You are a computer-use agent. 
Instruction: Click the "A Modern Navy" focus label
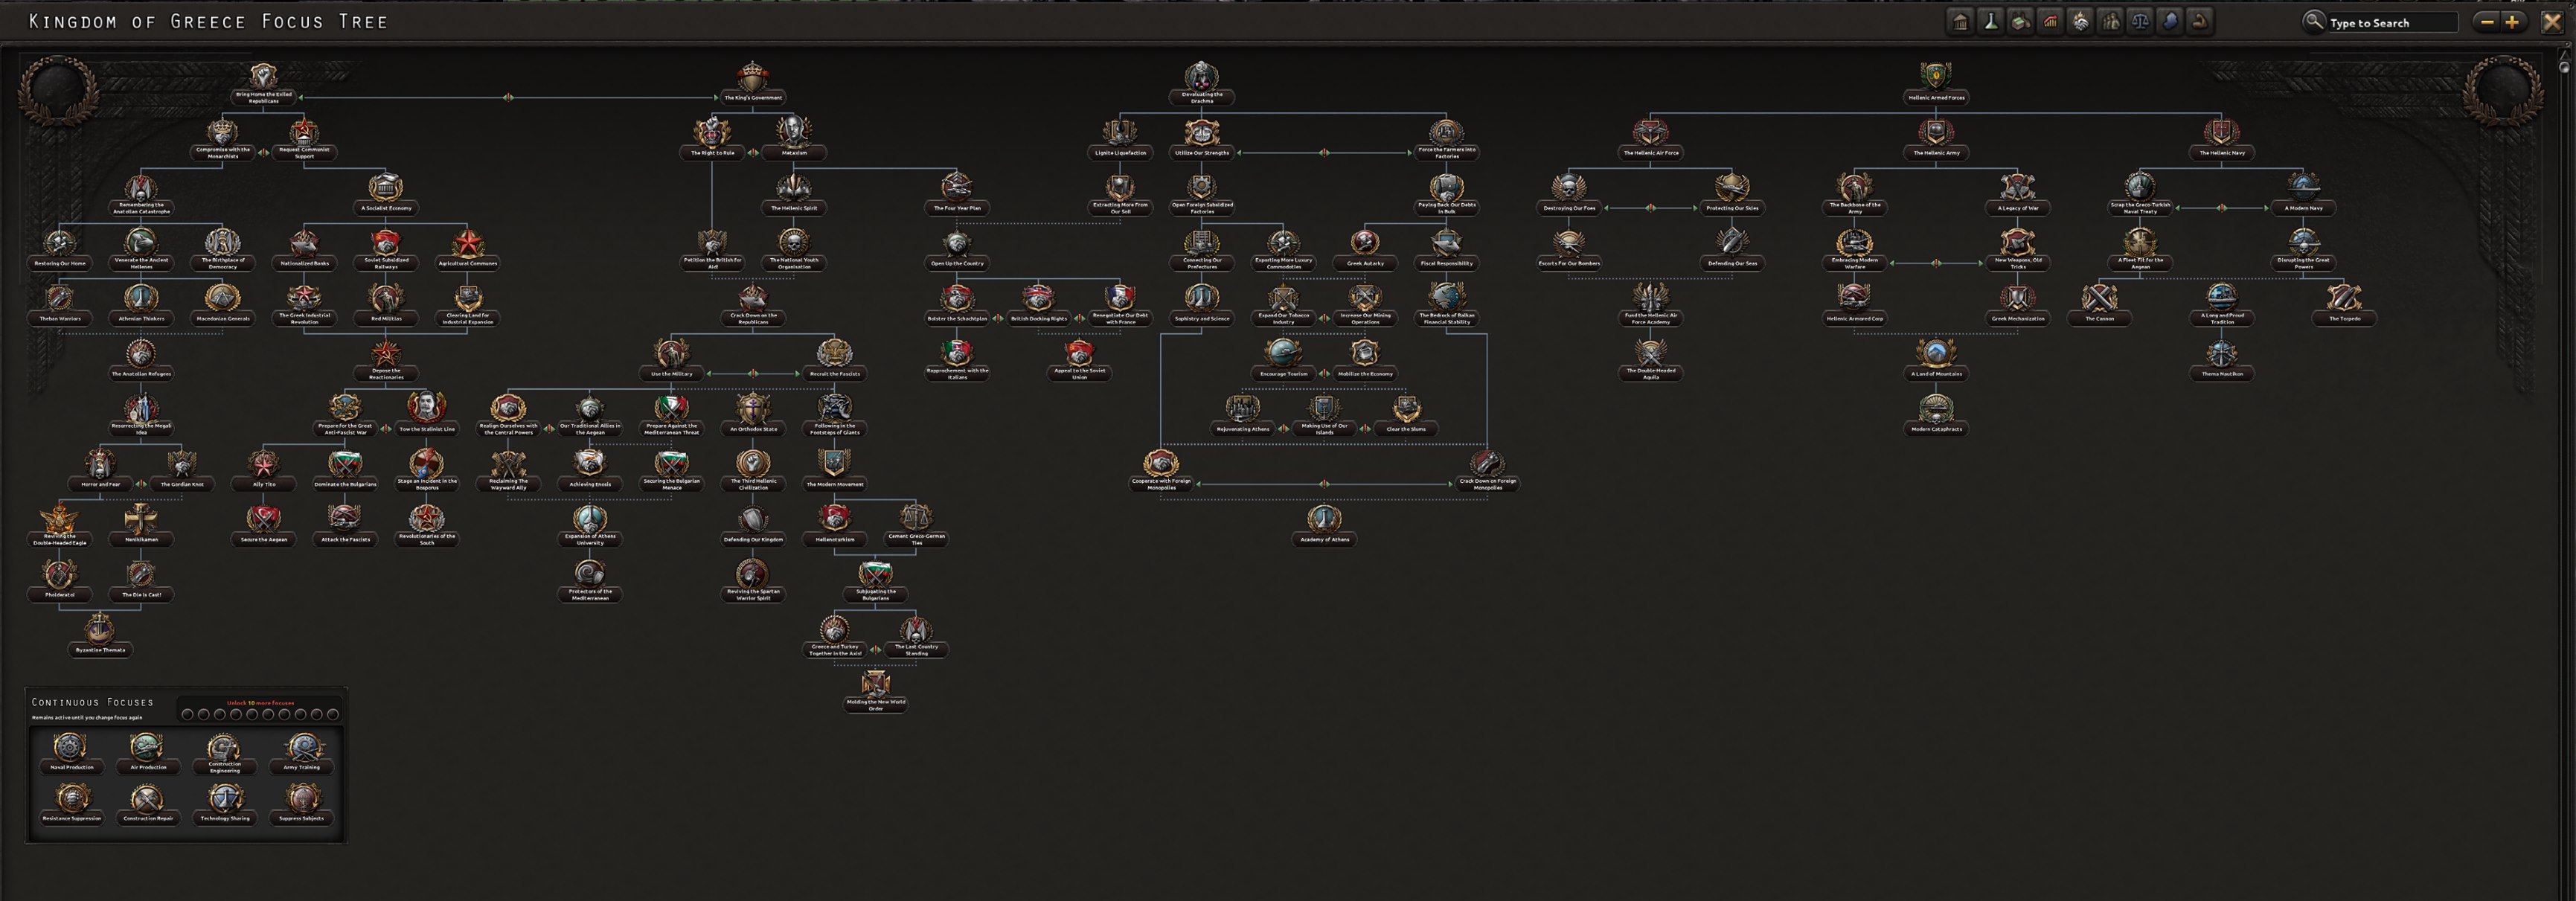2303,208
